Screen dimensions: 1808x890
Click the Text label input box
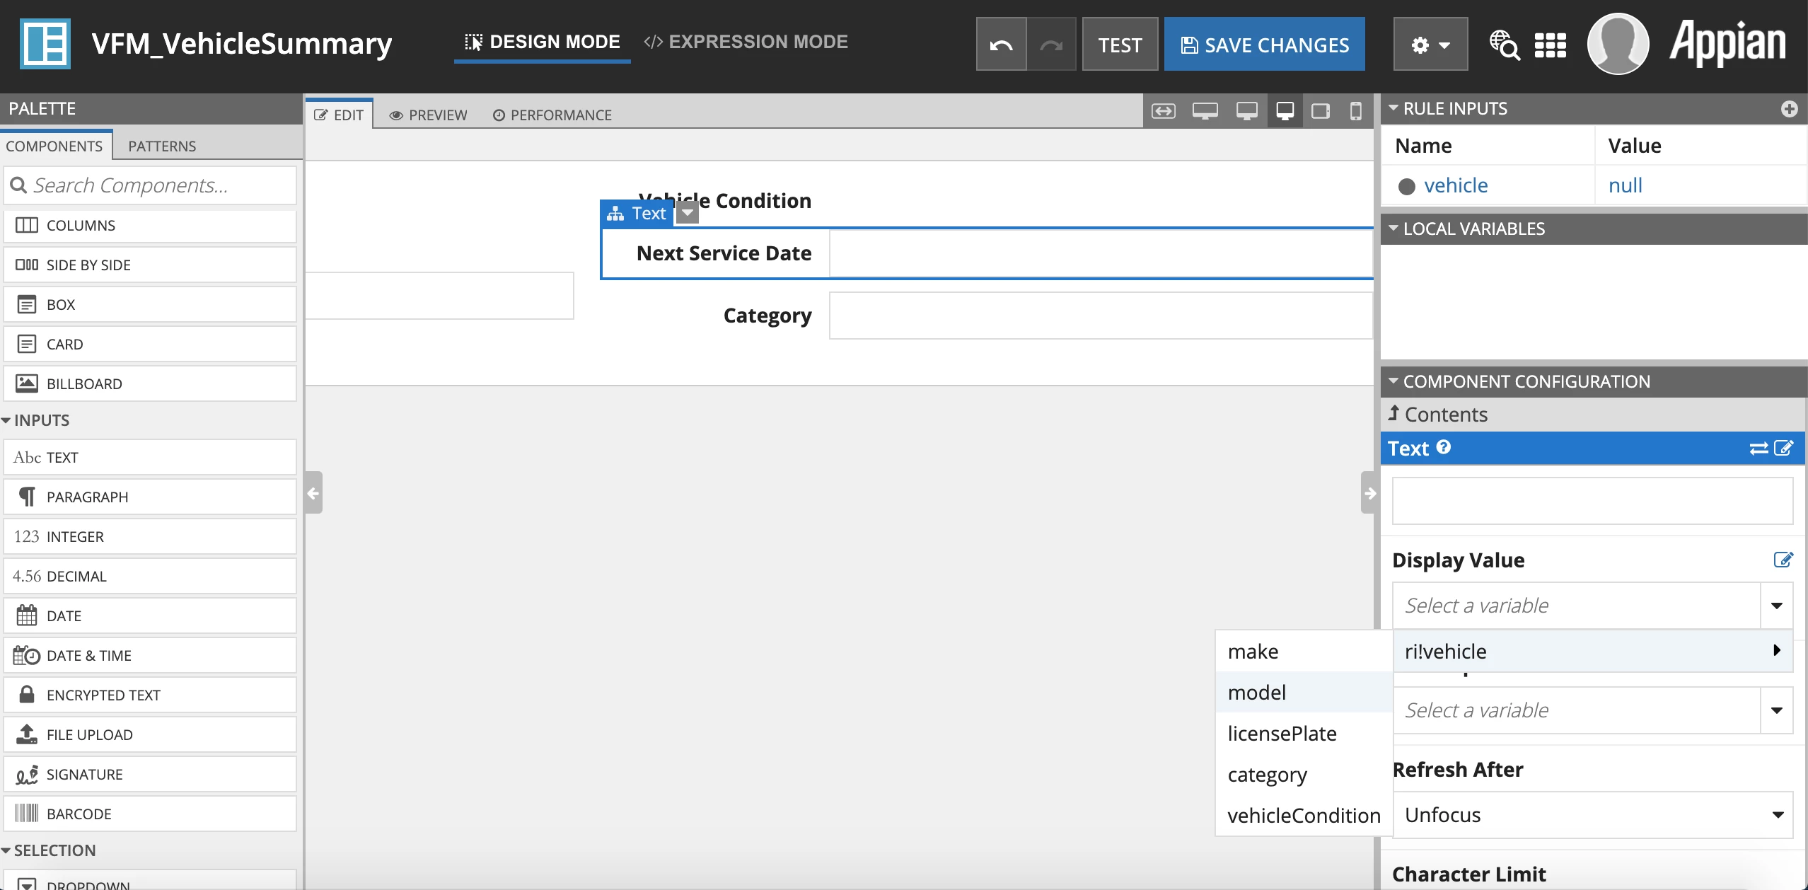1592,501
